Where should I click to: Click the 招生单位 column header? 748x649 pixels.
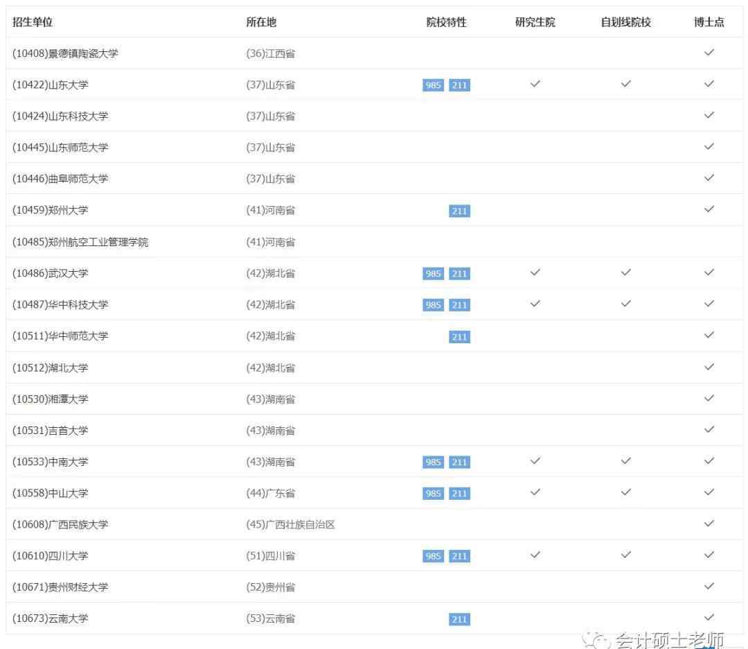pos(33,22)
